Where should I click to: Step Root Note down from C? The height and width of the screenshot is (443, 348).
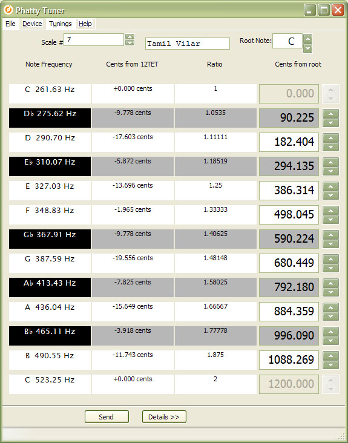click(307, 48)
